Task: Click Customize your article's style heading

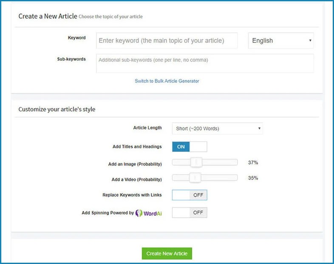Action: pyautogui.click(x=57, y=110)
